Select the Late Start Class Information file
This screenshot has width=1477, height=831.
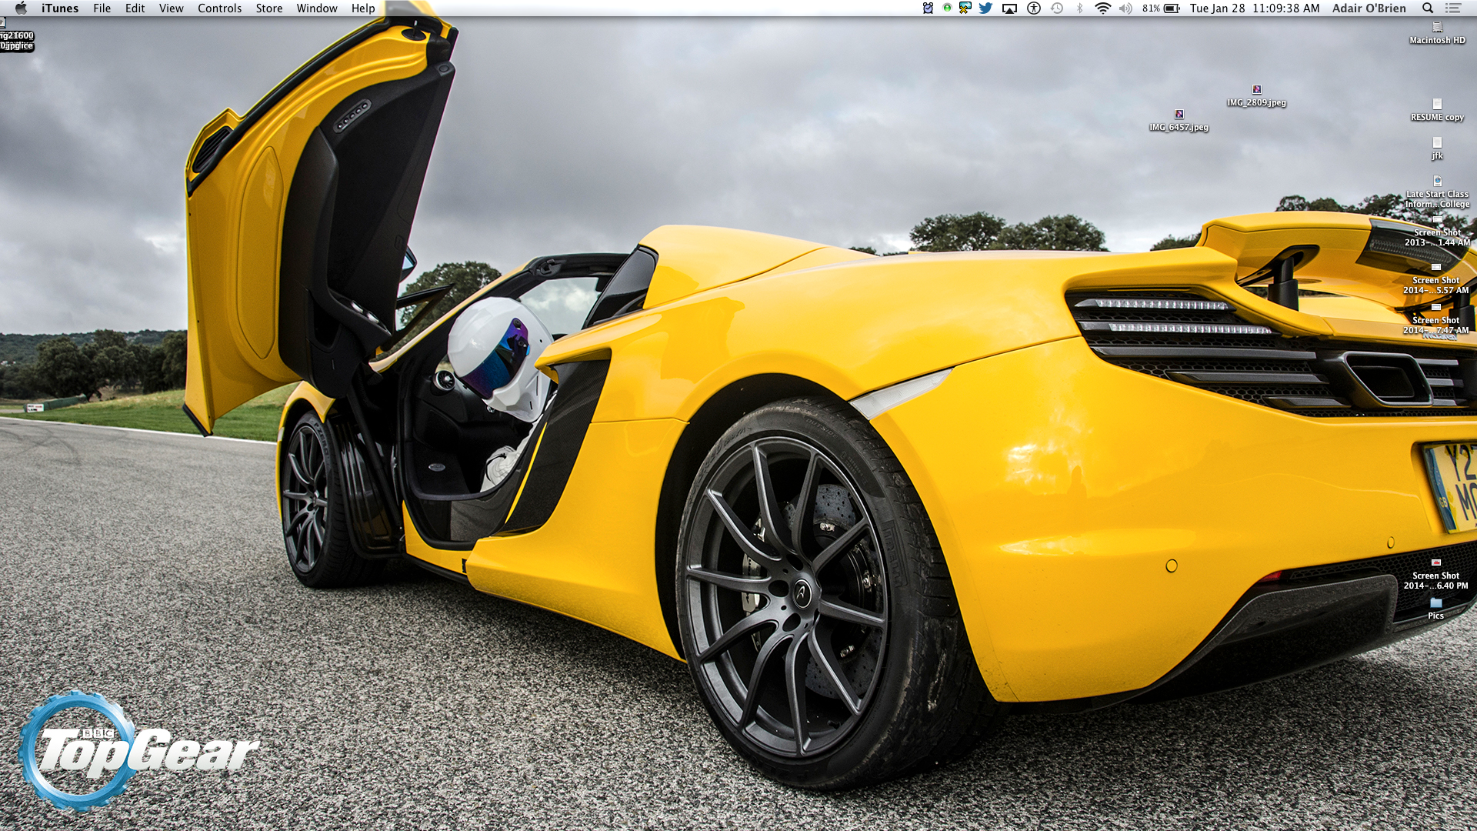pyautogui.click(x=1437, y=192)
